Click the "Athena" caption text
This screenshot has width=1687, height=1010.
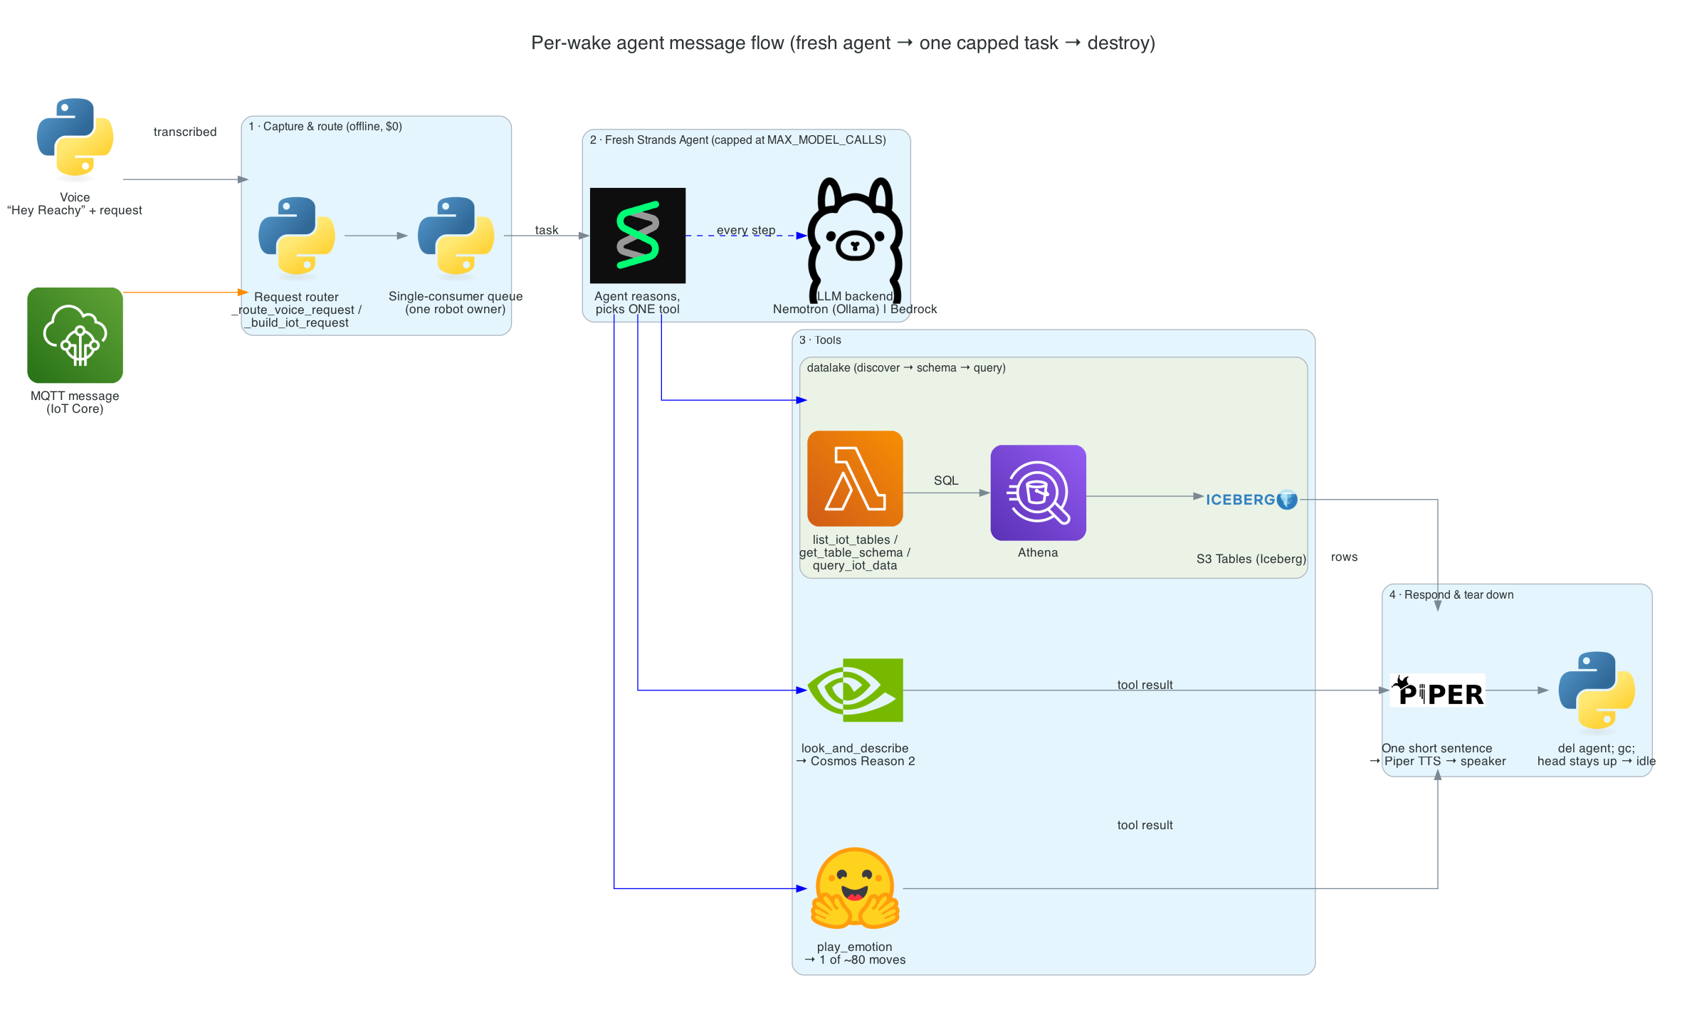point(1038,552)
